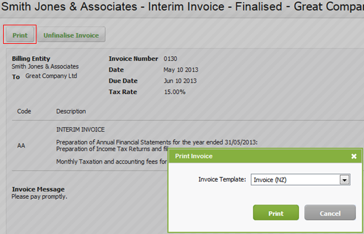Click the Invoice Template label
This screenshot has width=364, height=234.
222,179
